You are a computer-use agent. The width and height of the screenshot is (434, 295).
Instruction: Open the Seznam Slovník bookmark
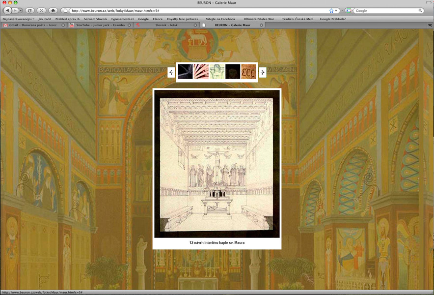click(95, 19)
